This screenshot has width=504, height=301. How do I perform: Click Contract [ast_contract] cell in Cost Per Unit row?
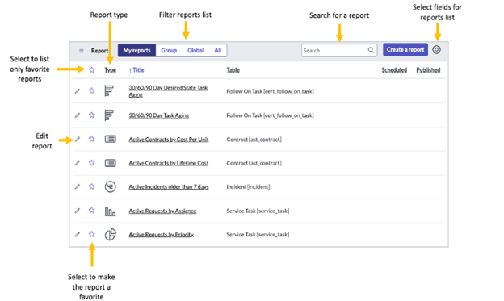(x=254, y=140)
